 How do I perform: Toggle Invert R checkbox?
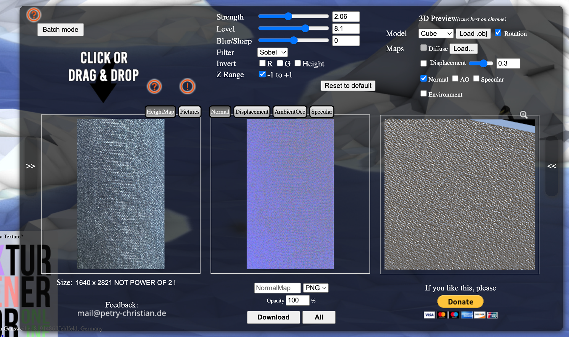point(262,63)
